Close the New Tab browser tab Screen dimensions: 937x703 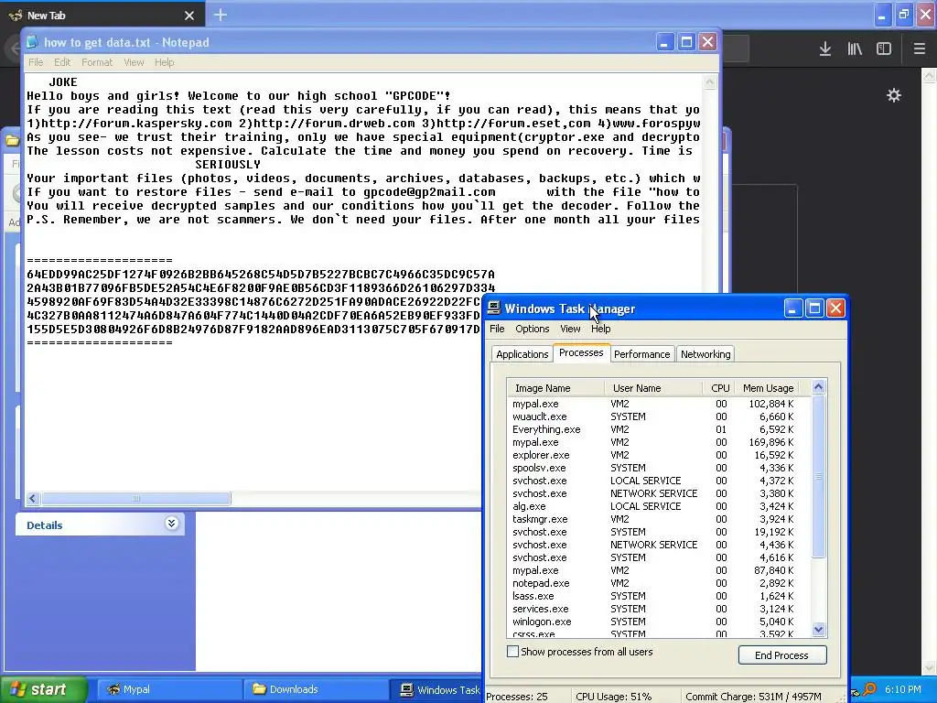tap(189, 16)
